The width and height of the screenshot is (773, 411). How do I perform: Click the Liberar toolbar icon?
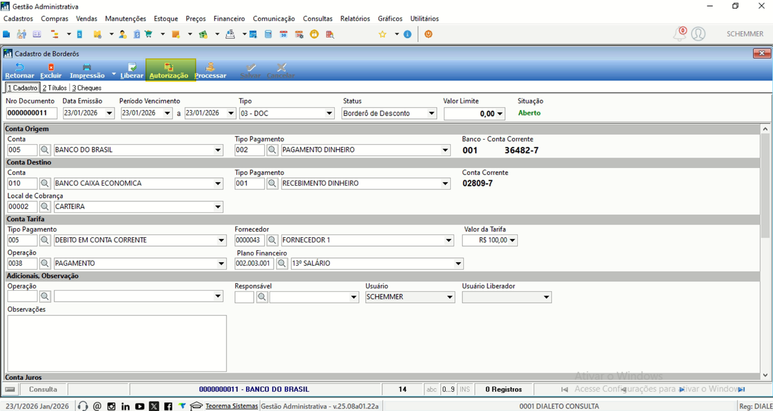coord(132,67)
